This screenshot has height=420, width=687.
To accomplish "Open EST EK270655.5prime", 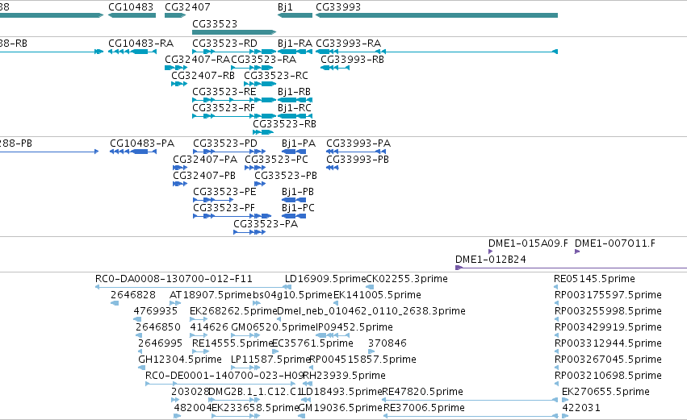I will (x=565, y=401).
